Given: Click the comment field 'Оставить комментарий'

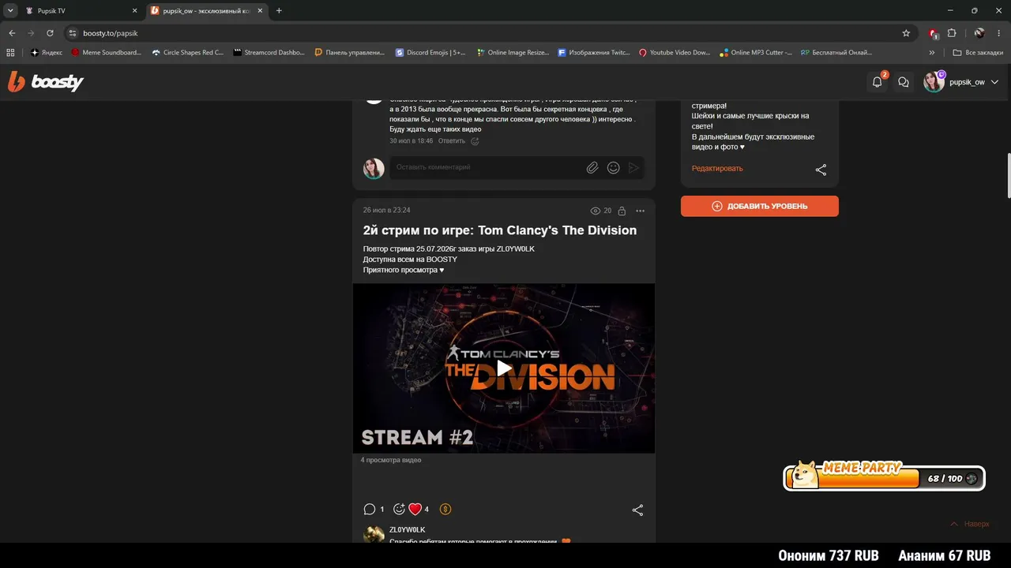Looking at the screenshot, I should [487, 167].
